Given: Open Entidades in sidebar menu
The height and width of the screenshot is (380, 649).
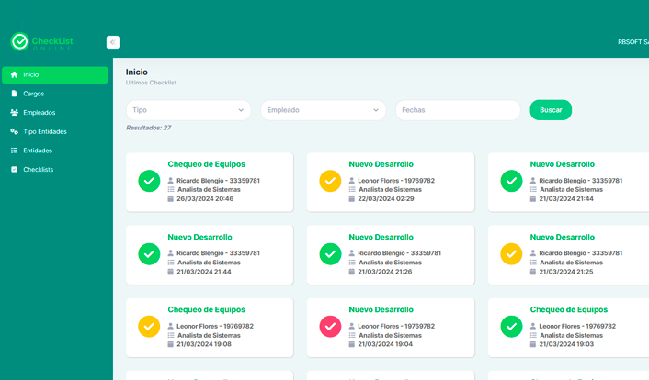Looking at the screenshot, I should (55, 151).
